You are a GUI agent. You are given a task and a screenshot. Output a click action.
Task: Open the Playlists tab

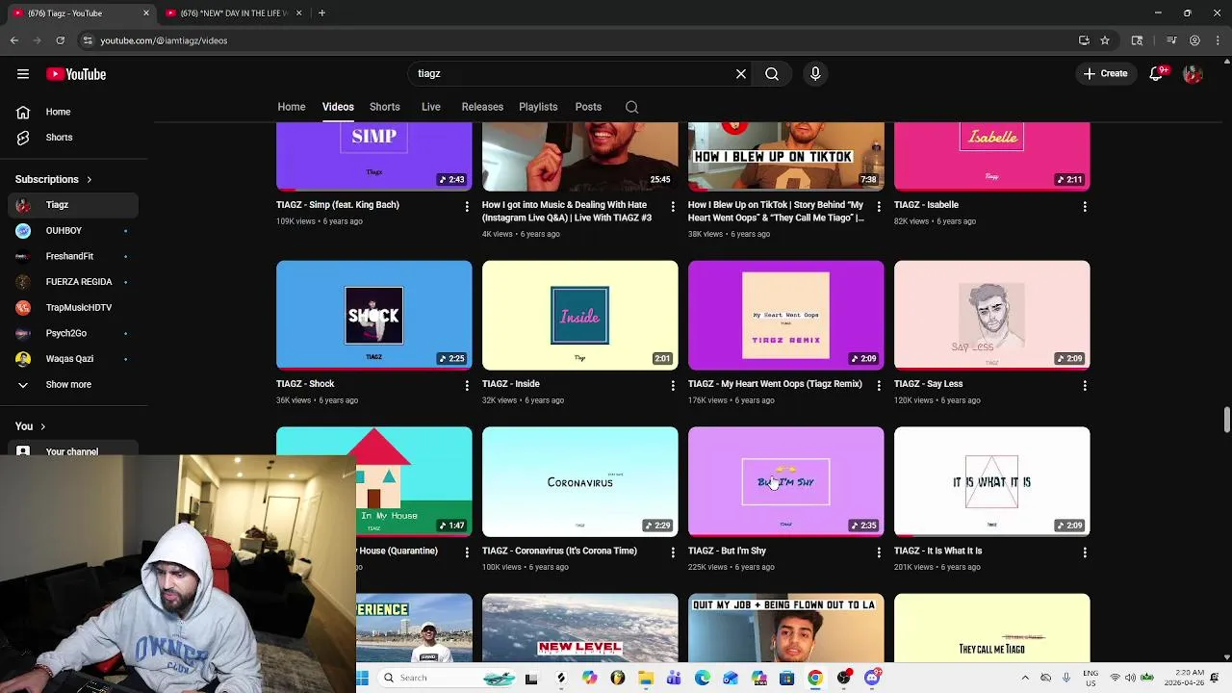538,107
